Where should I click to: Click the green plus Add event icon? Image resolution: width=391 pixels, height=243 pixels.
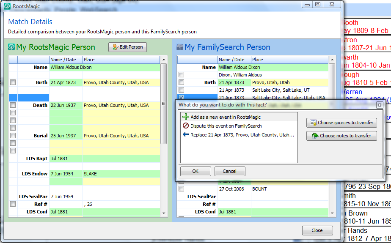point(186,117)
